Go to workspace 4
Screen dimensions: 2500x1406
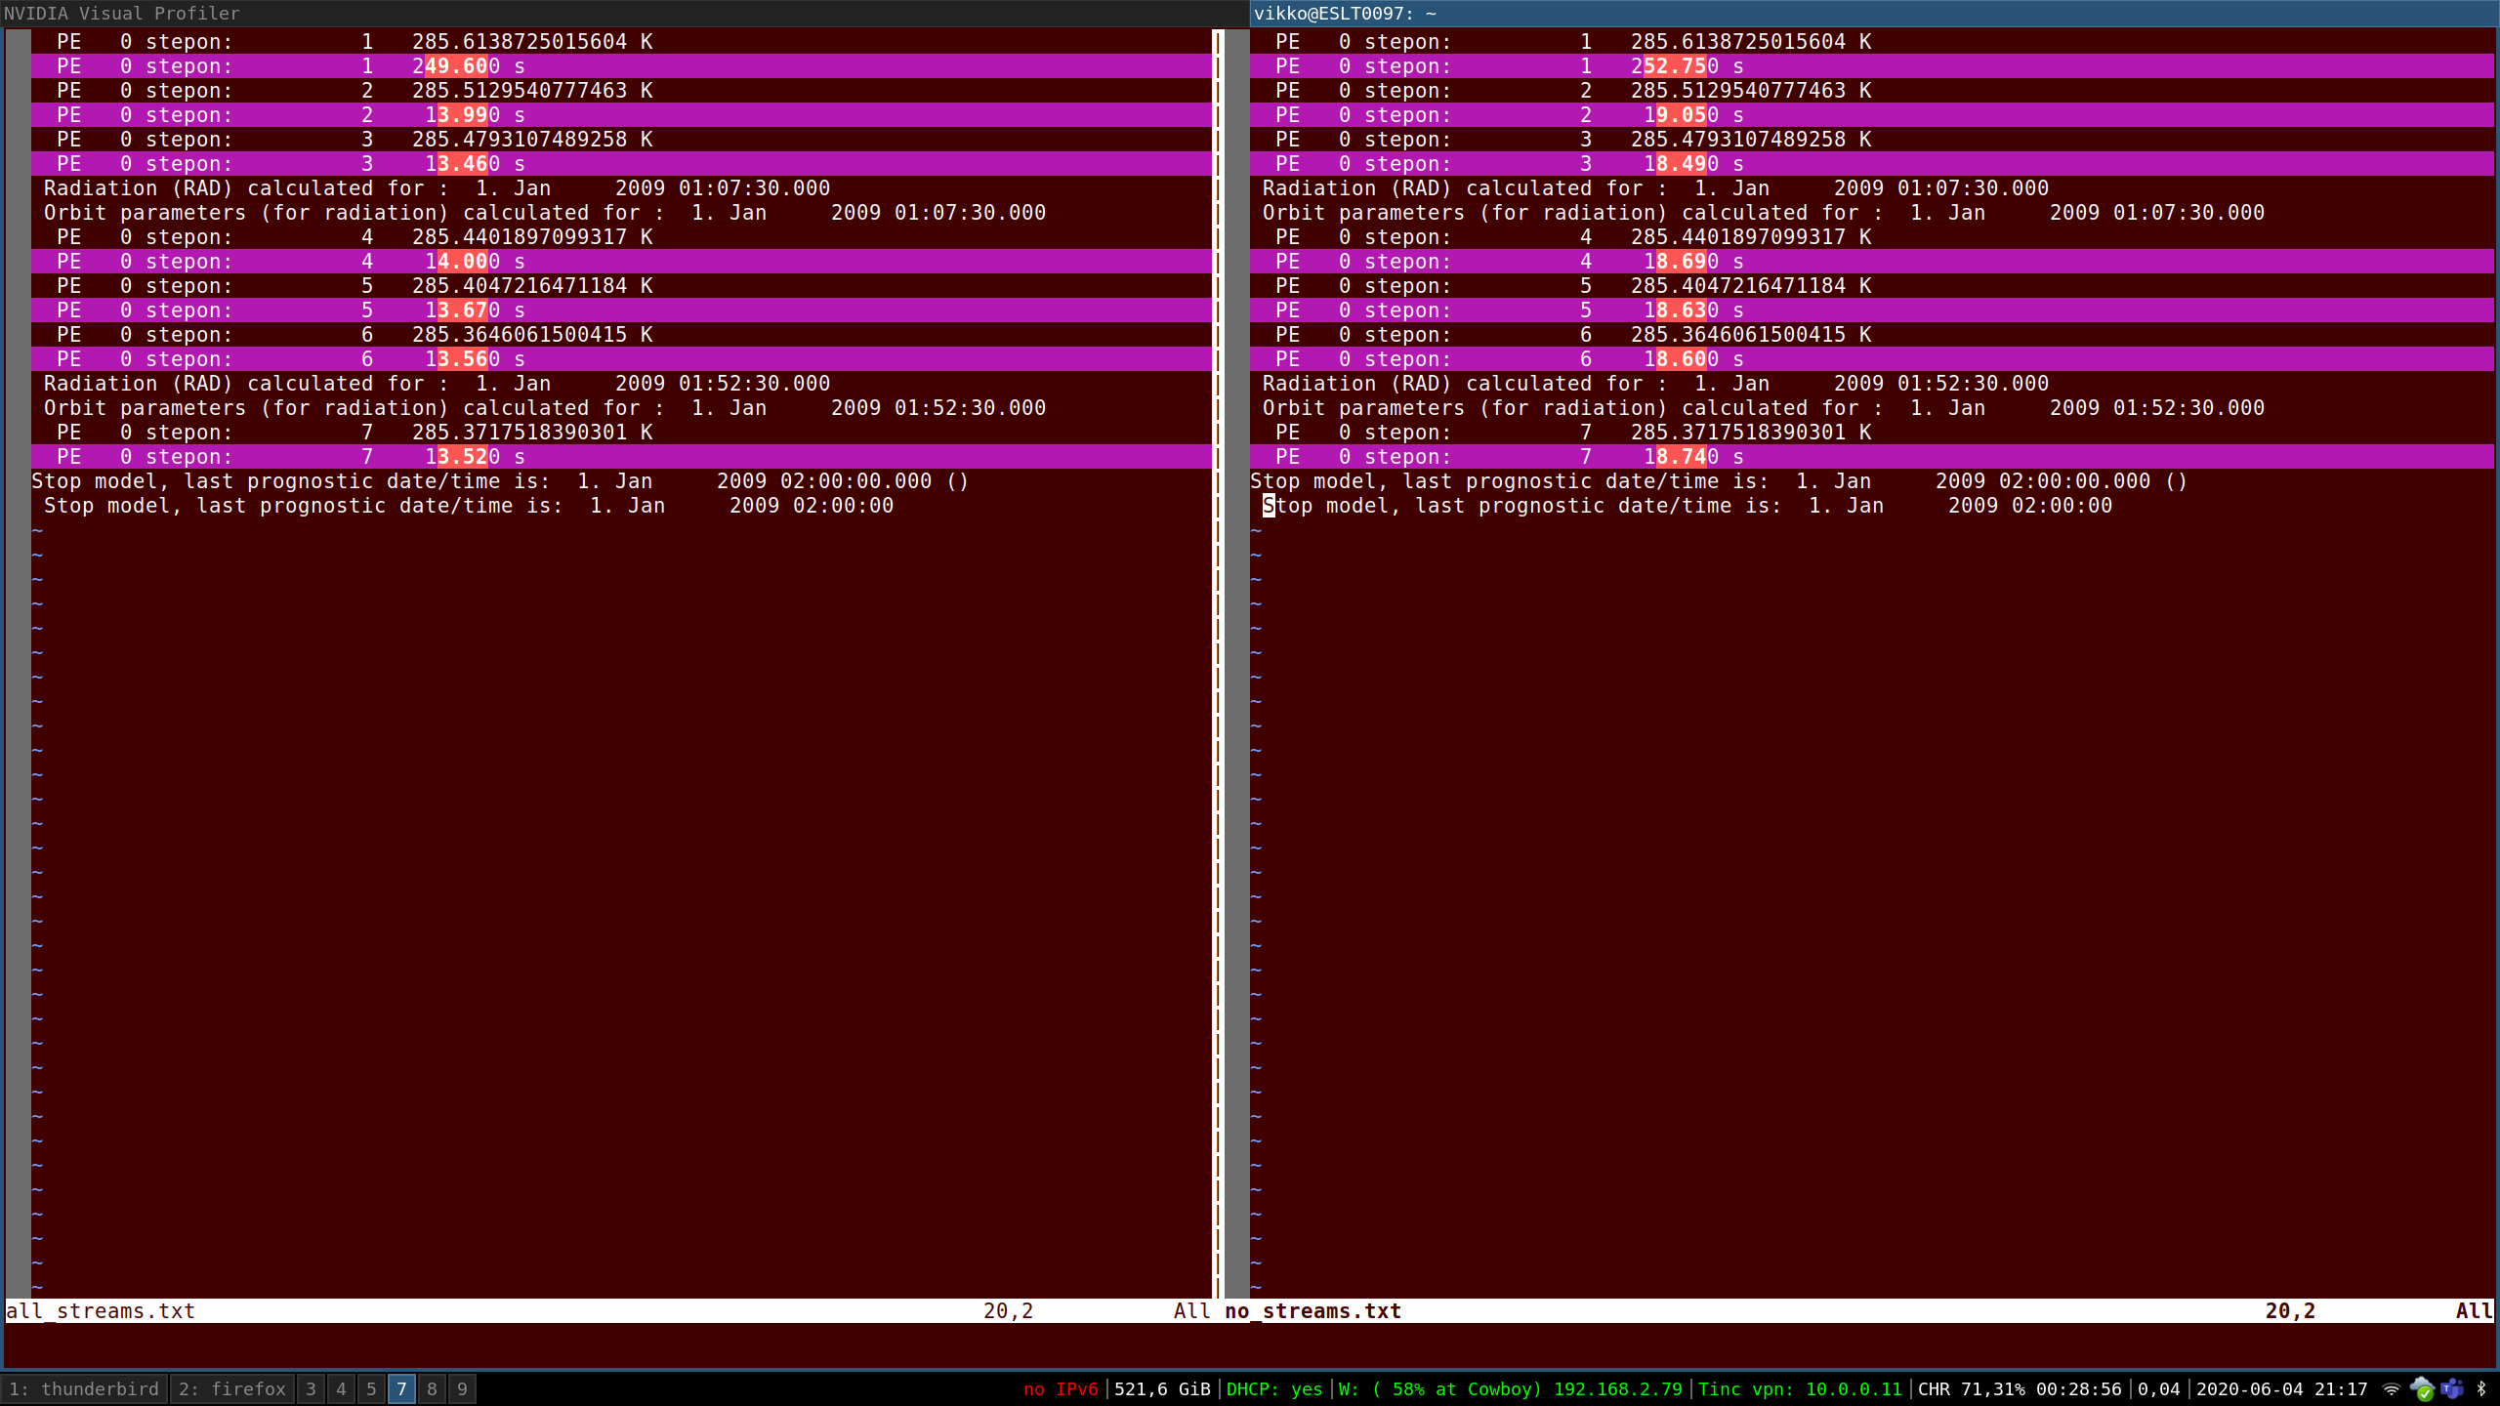click(x=341, y=1388)
